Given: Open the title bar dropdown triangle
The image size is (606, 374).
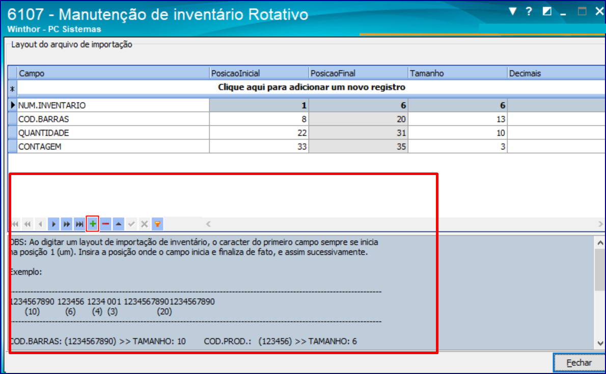Looking at the screenshot, I should (512, 11).
